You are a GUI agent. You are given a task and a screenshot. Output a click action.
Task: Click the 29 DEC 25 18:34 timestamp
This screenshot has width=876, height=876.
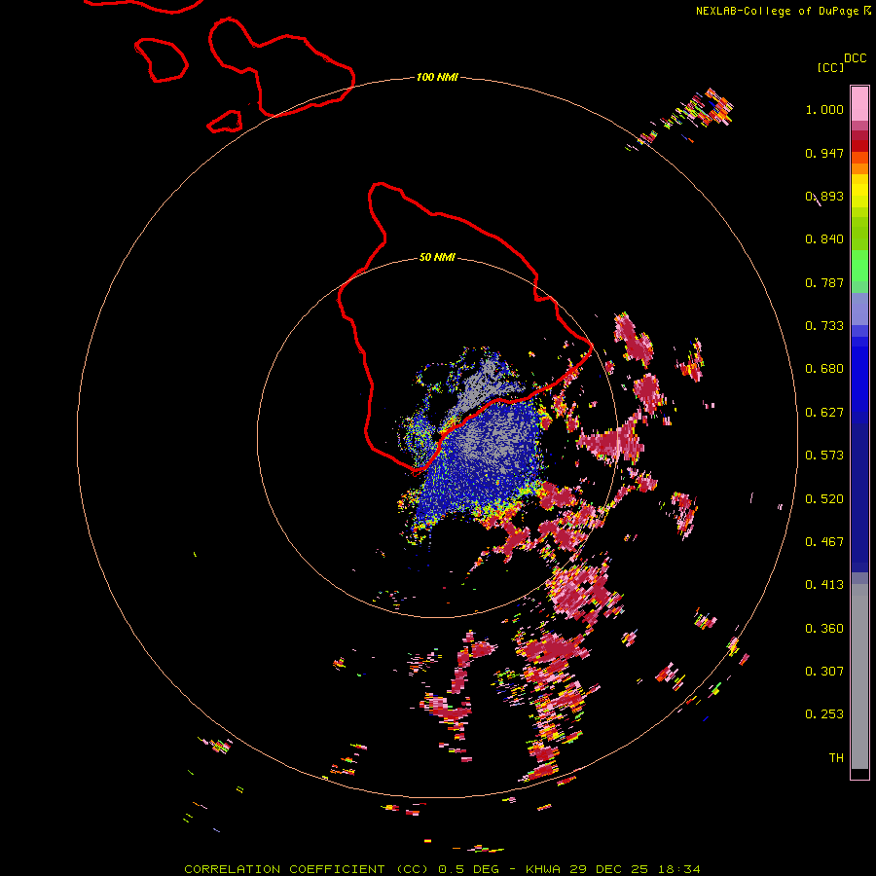click(635, 869)
